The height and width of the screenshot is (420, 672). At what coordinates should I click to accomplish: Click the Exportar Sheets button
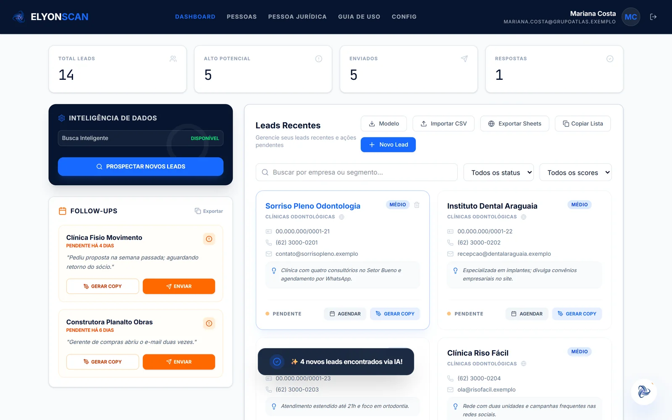point(514,124)
